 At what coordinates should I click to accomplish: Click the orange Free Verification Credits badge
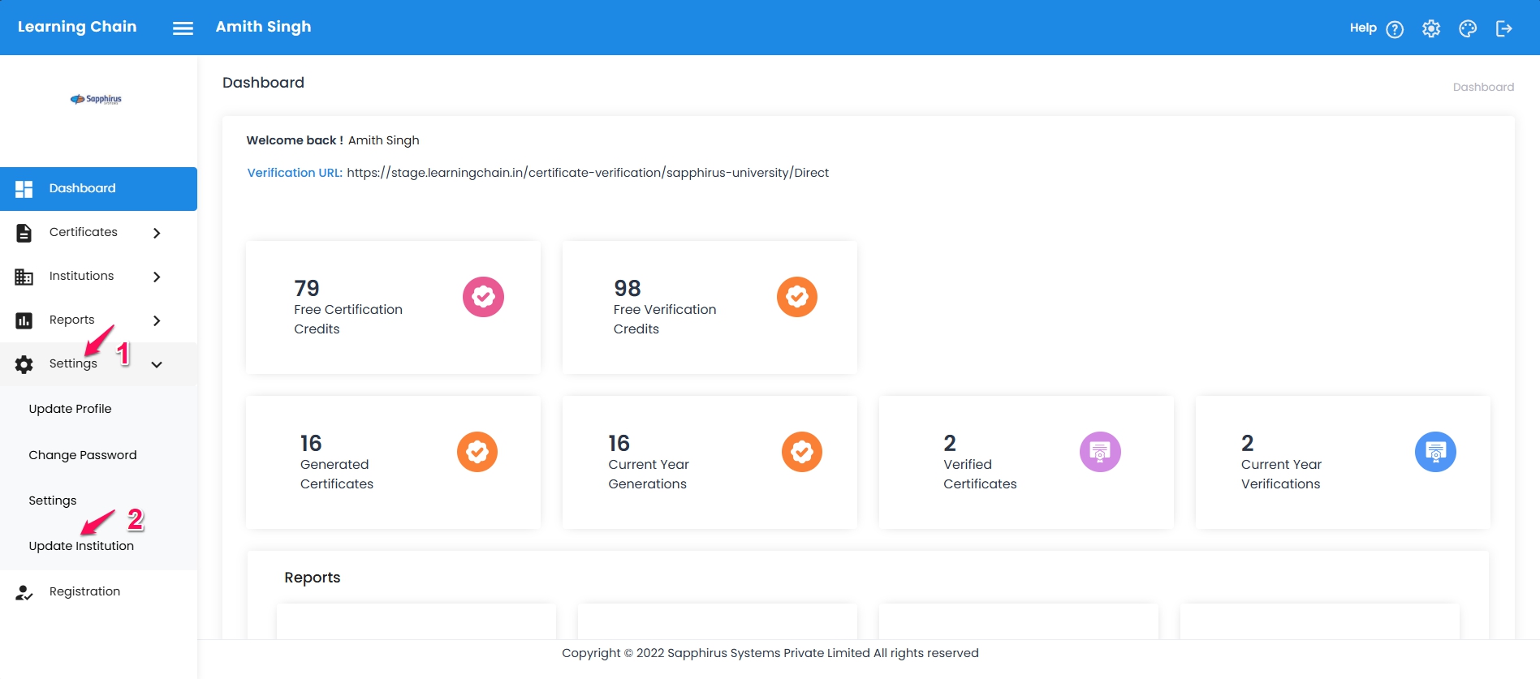click(796, 297)
